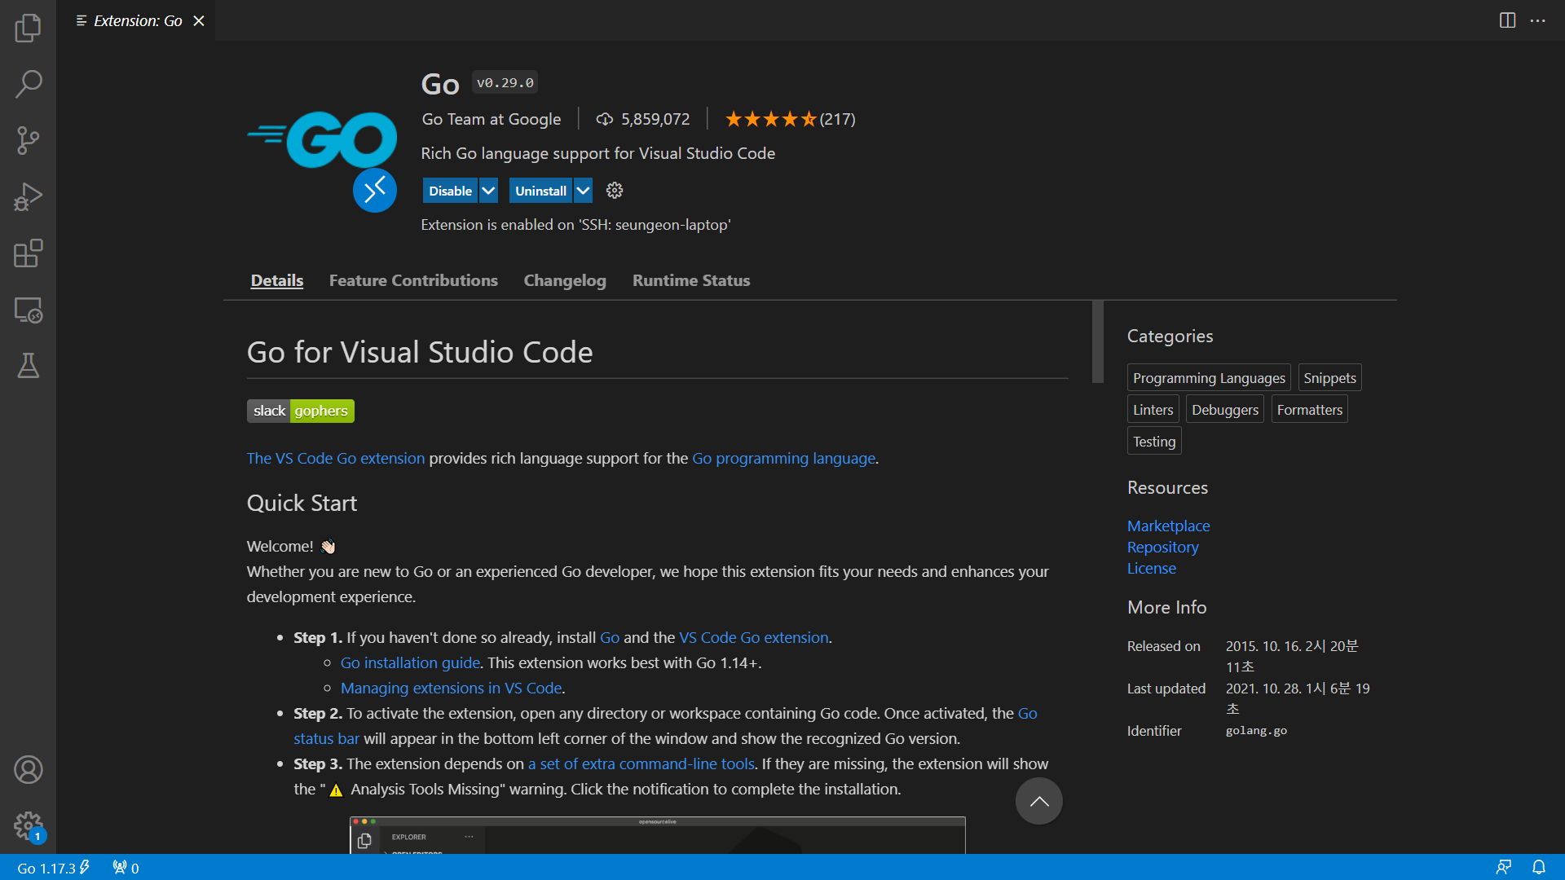Open the Search view
The width and height of the screenshot is (1565, 880).
pos(28,84)
